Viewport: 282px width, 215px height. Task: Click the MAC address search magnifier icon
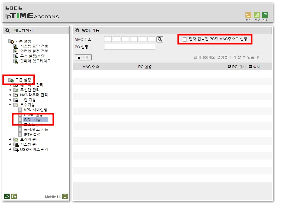coord(160,39)
